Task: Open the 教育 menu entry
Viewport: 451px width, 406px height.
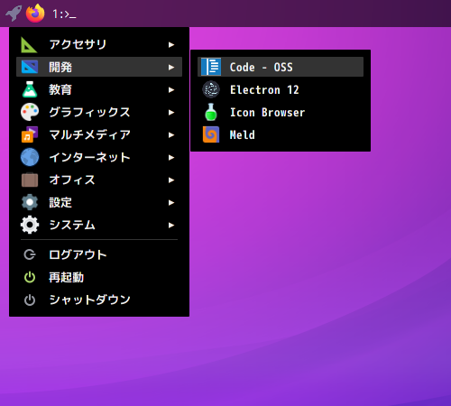Action: tap(99, 89)
